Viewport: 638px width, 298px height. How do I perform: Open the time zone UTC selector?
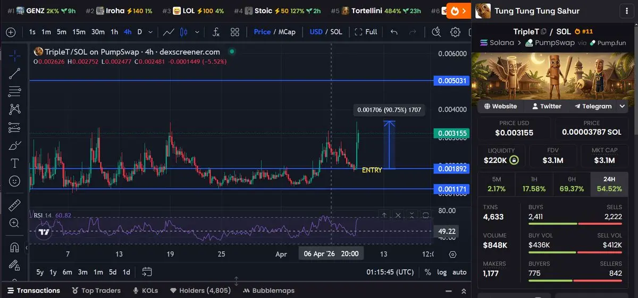click(390, 272)
